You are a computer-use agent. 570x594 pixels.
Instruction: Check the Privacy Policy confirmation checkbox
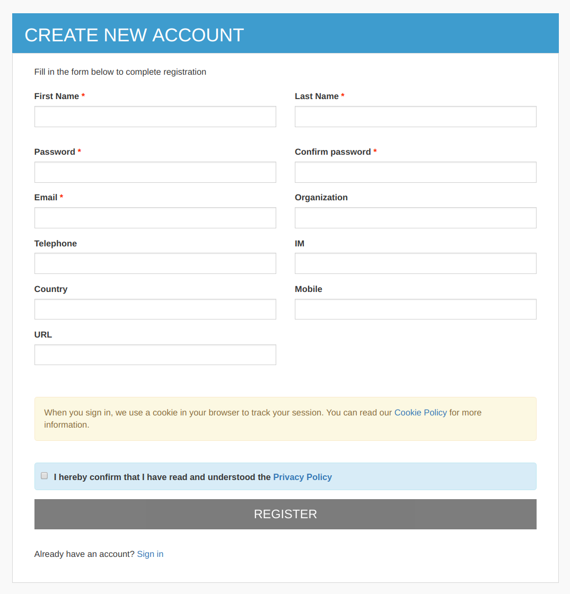pyautogui.click(x=44, y=475)
